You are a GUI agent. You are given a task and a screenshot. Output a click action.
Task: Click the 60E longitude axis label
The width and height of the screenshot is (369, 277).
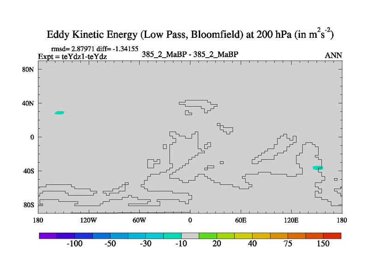pos(241,219)
